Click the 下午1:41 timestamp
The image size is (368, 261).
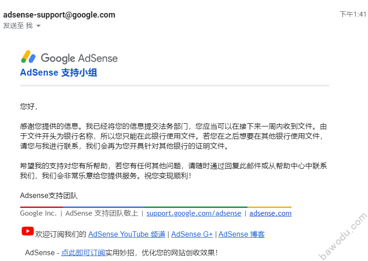pyautogui.click(x=353, y=14)
